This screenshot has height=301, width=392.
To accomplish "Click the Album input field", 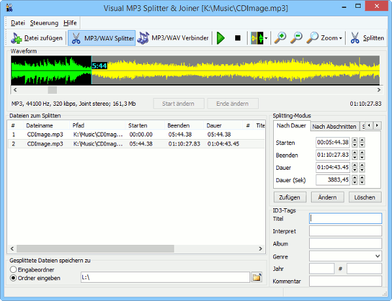I will click(x=346, y=244).
